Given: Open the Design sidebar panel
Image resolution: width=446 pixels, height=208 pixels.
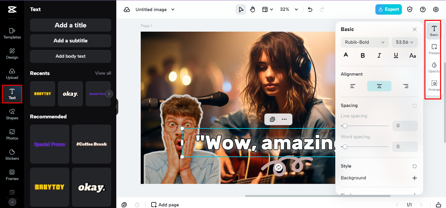Looking at the screenshot, I should click(12, 54).
